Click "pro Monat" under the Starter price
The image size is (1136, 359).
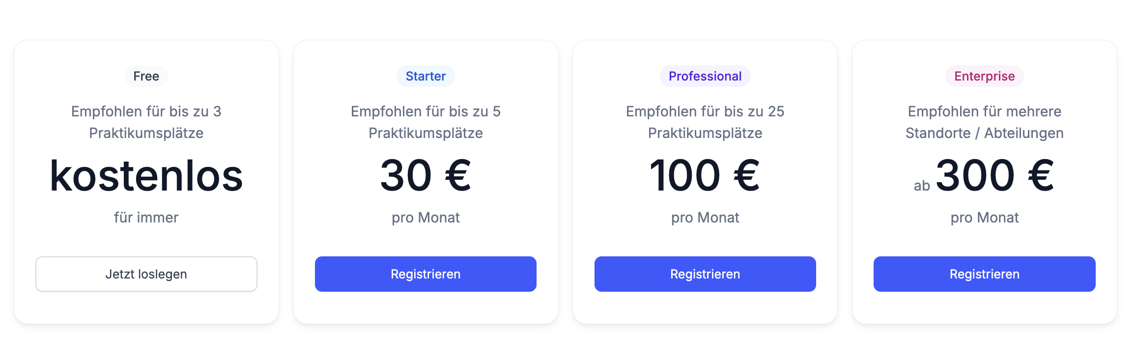(x=426, y=218)
